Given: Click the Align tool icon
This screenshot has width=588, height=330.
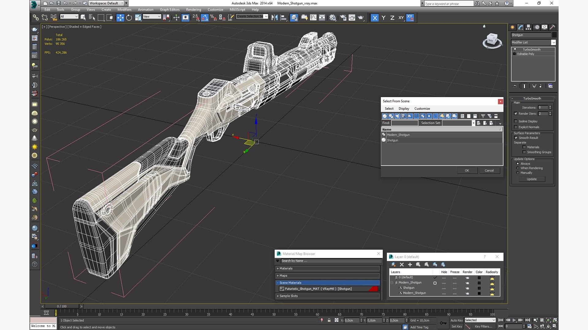Looking at the screenshot, I should tap(283, 17).
